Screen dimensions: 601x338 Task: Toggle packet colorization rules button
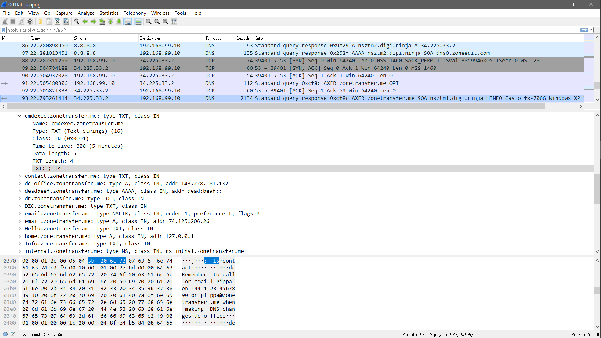tap(138, 22)
